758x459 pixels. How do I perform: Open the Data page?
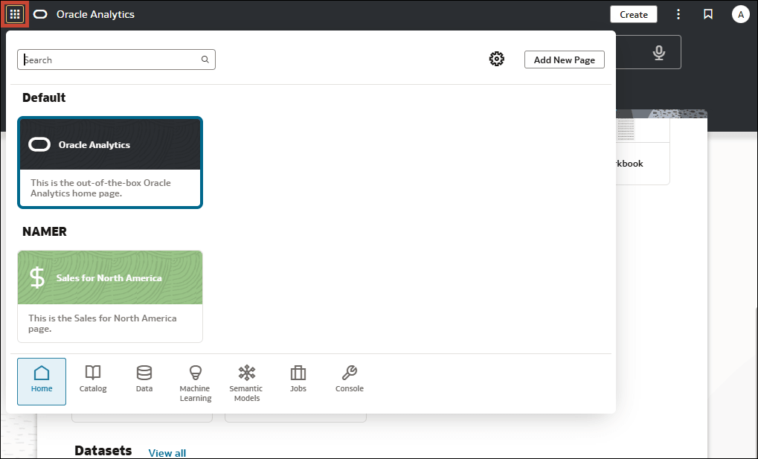pyautogui.click(x=144, y=379)
